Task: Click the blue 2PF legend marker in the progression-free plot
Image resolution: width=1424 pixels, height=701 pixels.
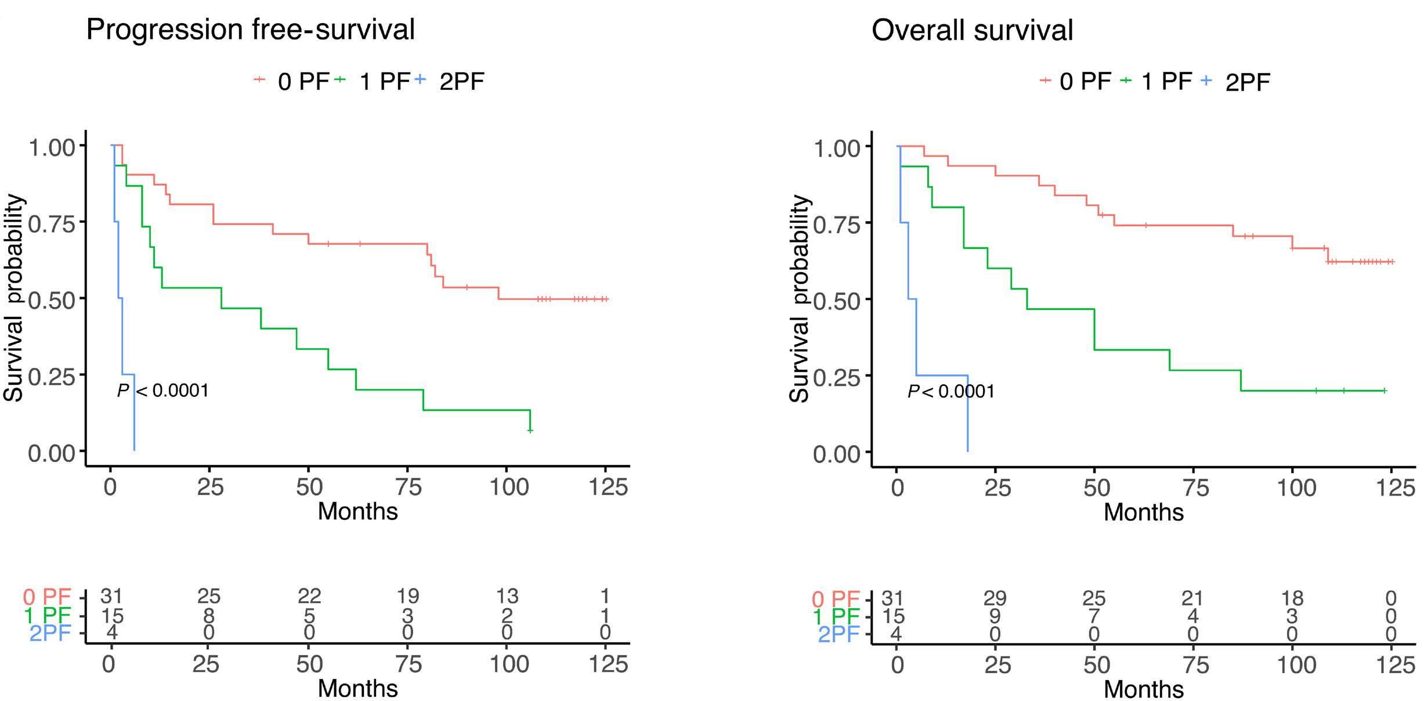Action: point(420,80)
